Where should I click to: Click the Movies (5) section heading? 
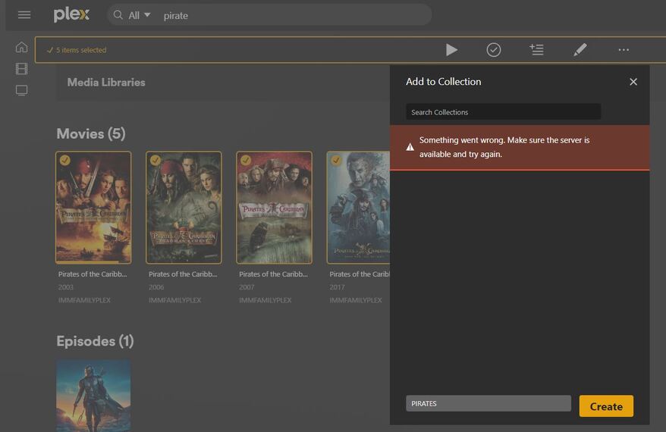point(91,133)
